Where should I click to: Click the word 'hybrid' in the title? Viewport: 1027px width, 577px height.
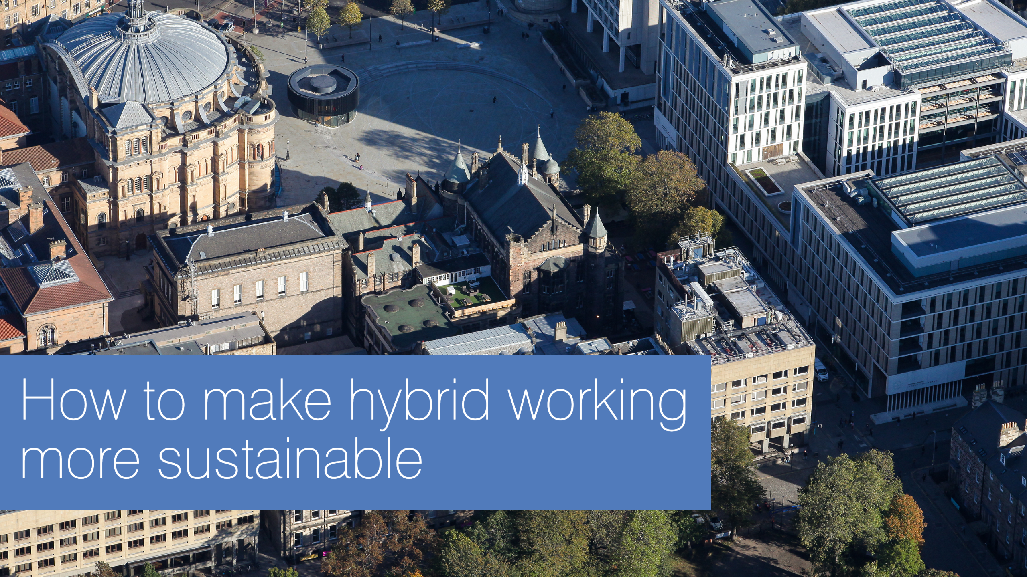coord(420,401)
